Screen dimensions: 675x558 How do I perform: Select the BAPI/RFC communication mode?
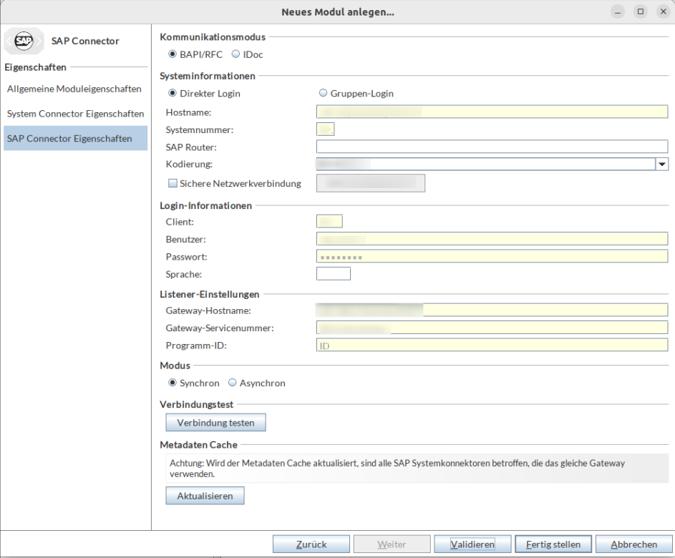pos(172,54)
